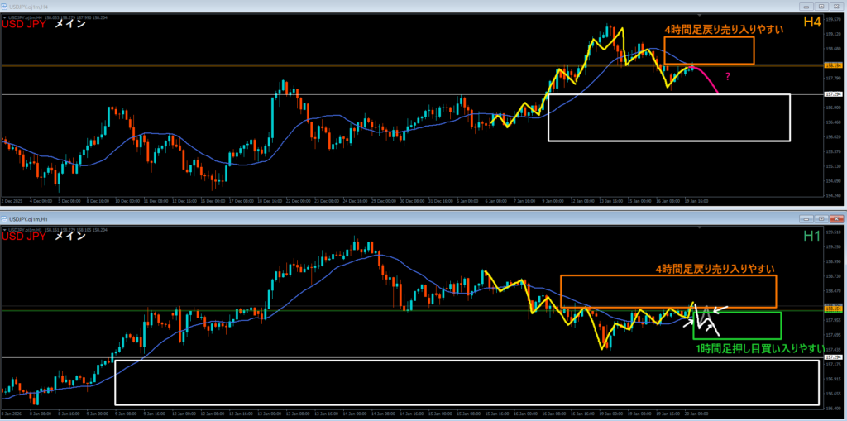Maximize the H1 chart window
The width and height of the screenshot is (847, 421).
coord(821,219)
